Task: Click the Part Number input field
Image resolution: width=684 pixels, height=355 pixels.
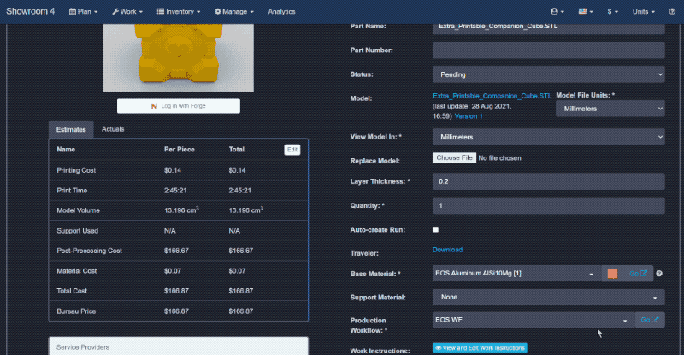Action: click(x=548, y=50)
